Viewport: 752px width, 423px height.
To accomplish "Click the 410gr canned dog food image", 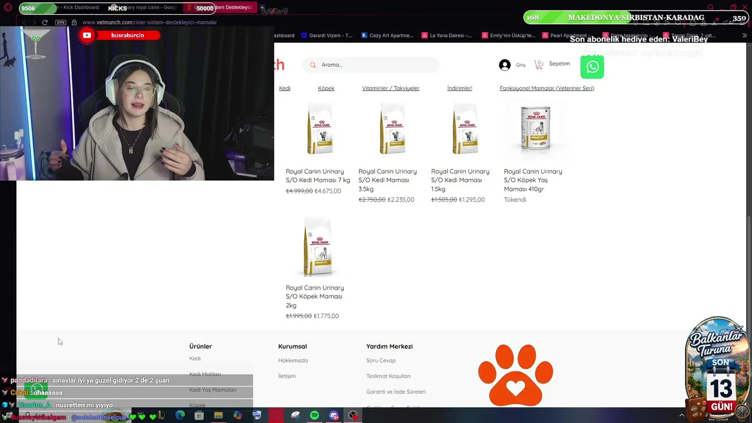I will click(x=535, y=127).
